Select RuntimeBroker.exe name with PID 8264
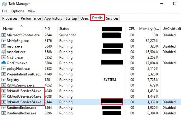 [x=21, y=108]
